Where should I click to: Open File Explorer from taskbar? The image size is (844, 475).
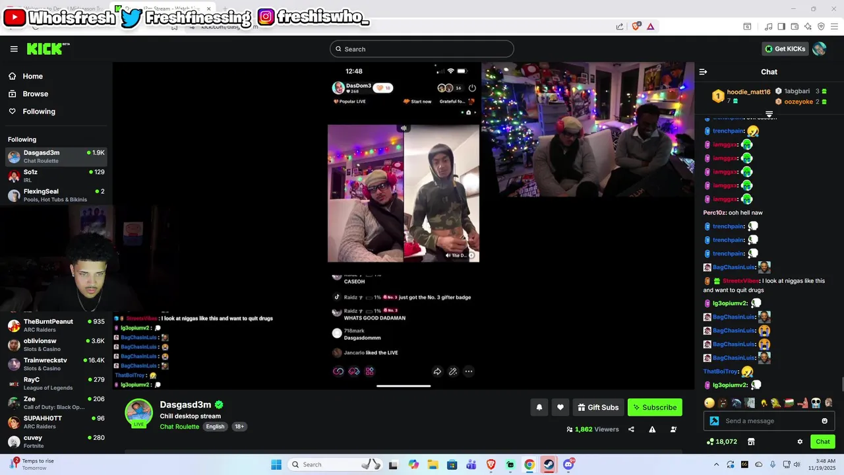click(x=433, y=464)
